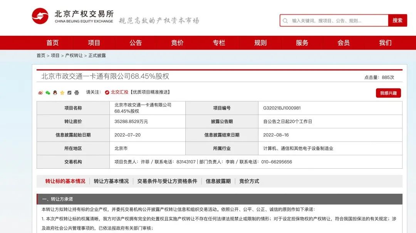Click the 转让底价 label cell
416x233 pixels.
[73, 122]
